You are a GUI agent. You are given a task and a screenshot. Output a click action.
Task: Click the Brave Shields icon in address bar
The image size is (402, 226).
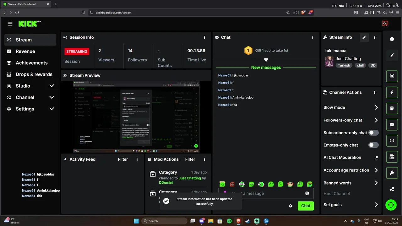[x=303, y=13]
